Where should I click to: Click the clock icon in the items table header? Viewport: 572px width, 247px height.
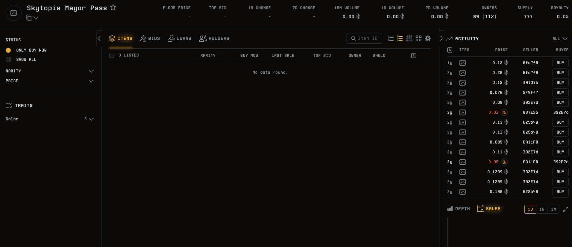point(414,56)
